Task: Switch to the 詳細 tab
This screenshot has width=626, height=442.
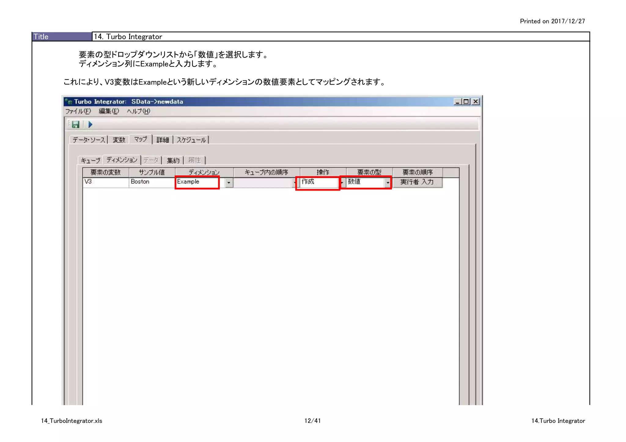Action: tap(163, 140)
